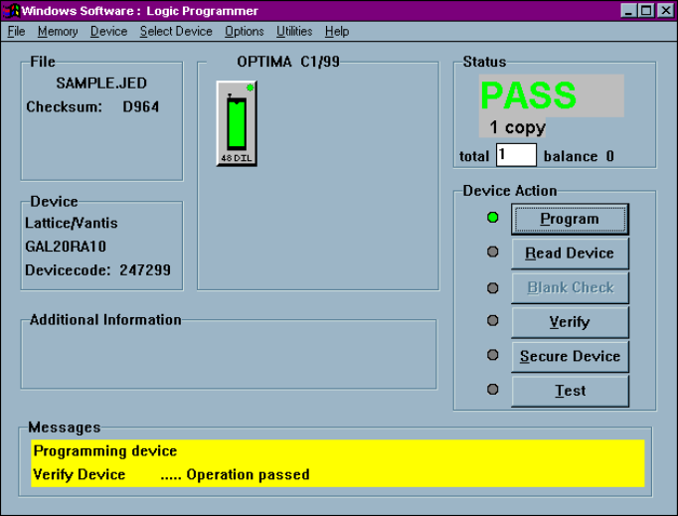Open the Memory menu
This screenshot has width=678, height=516.
58,31
